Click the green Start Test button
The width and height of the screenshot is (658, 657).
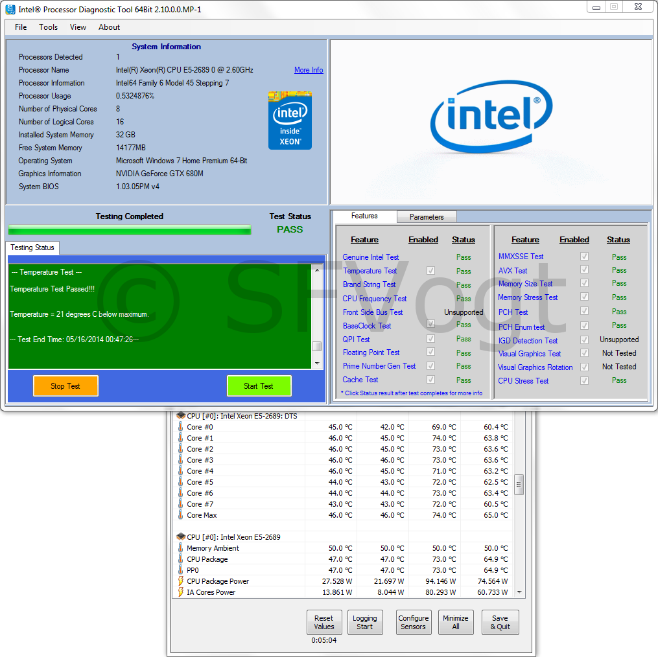click(x=259, y=386)
